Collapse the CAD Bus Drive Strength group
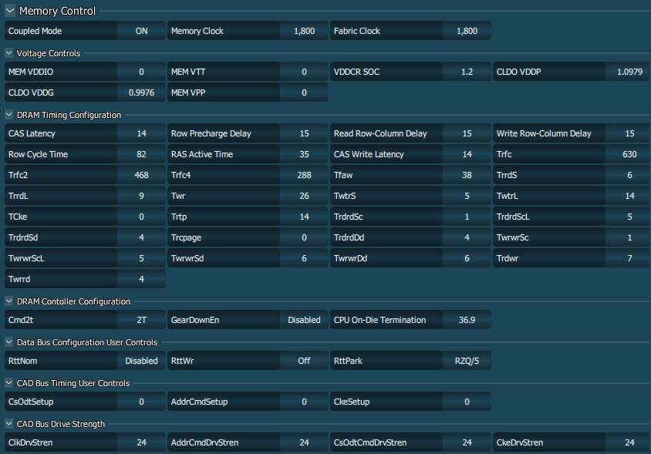The height and width of the screenshot is (454, 651). click(x=10, y=424)
